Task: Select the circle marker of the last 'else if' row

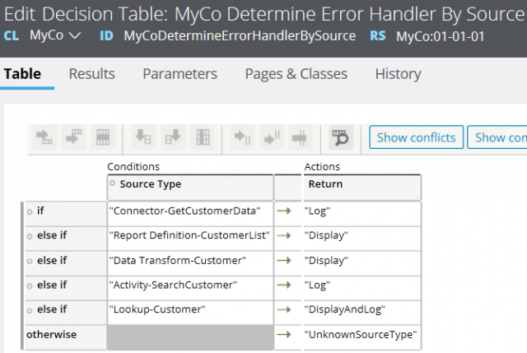Action: (30, 309)
